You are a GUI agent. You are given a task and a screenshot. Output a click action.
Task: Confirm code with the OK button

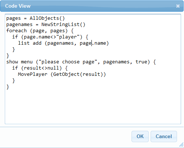coord(140,136)
